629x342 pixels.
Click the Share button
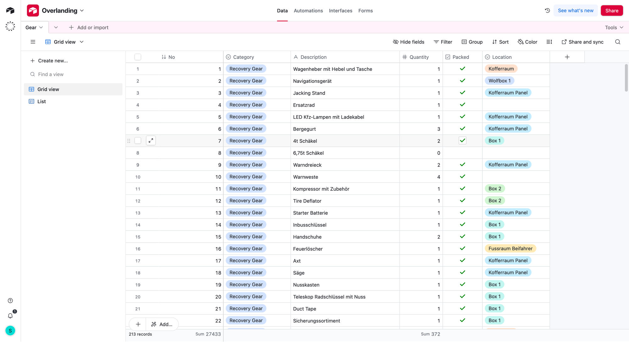(611, 10)
